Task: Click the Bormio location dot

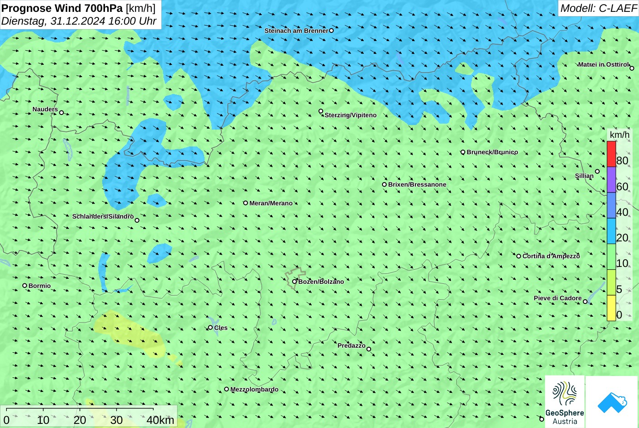Action: tap(25, 286)
